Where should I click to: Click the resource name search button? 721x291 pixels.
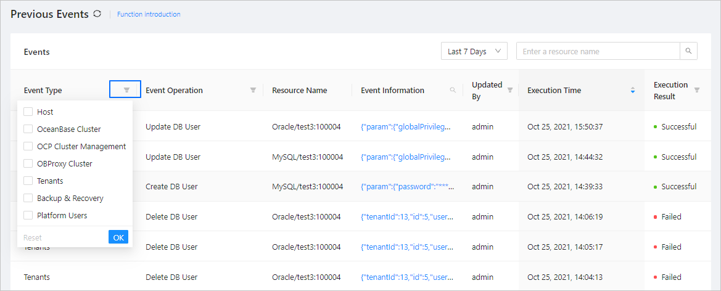(x=688, y=51)
